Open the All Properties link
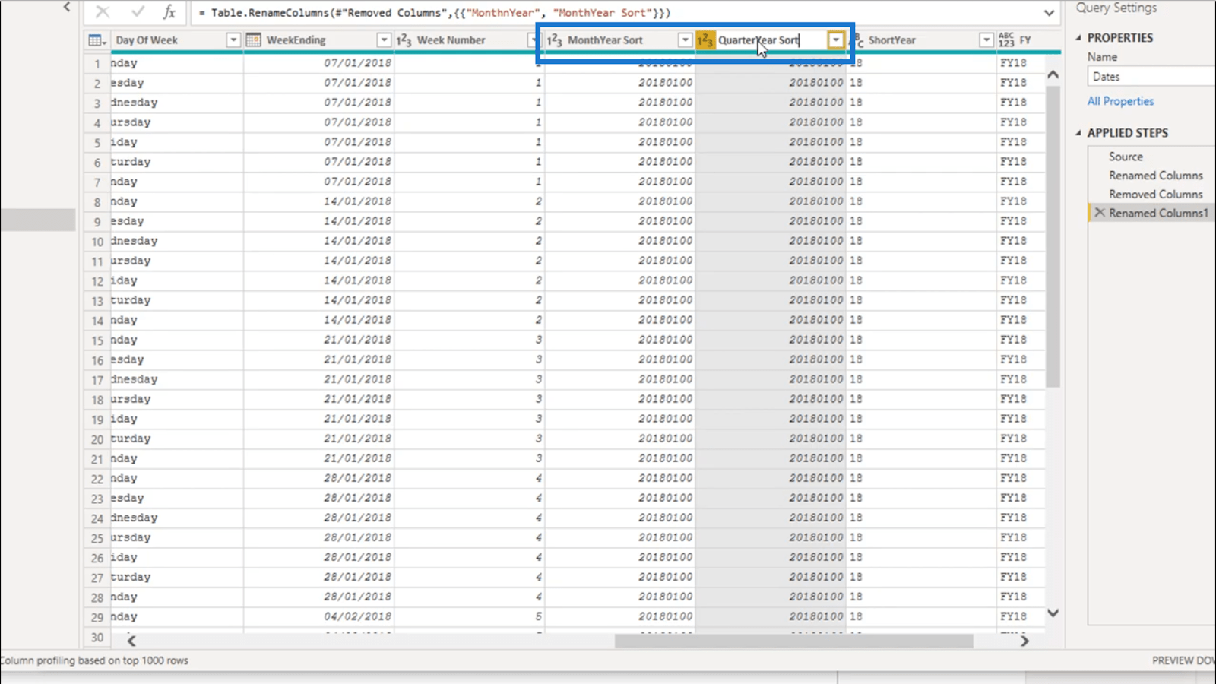 coord(1120,101)
